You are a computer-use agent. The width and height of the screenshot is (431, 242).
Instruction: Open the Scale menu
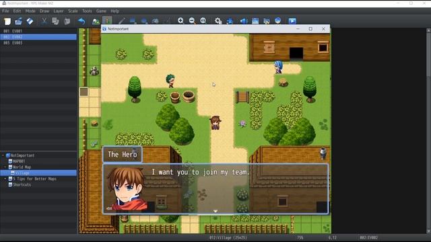point(73,11)
